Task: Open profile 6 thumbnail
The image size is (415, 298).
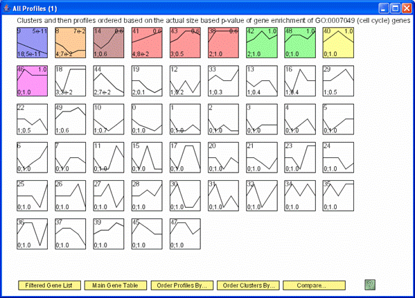Action: click(x=33, y=157)
